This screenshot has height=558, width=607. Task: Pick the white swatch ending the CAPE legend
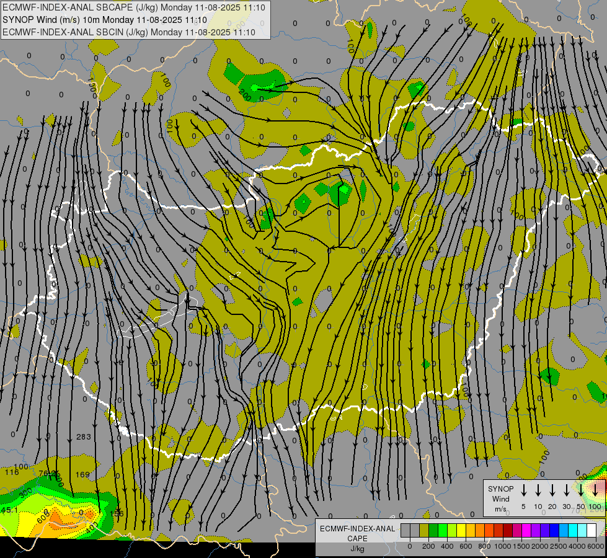pos(591,530)
